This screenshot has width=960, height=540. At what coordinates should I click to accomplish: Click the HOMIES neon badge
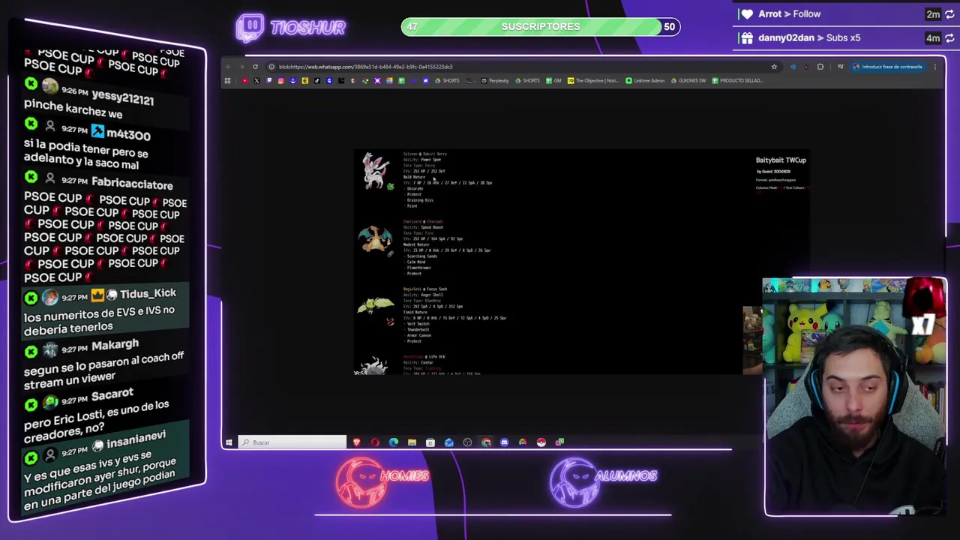(382, 482)
